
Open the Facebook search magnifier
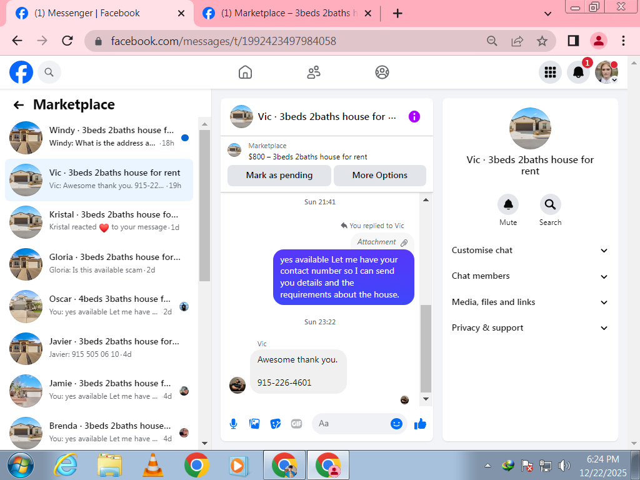49,72
